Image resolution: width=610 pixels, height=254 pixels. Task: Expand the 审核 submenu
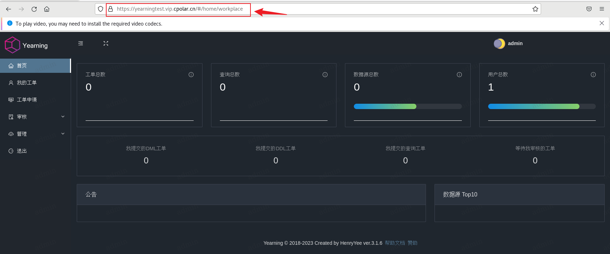pyautogui.click(x=36, y=117)
